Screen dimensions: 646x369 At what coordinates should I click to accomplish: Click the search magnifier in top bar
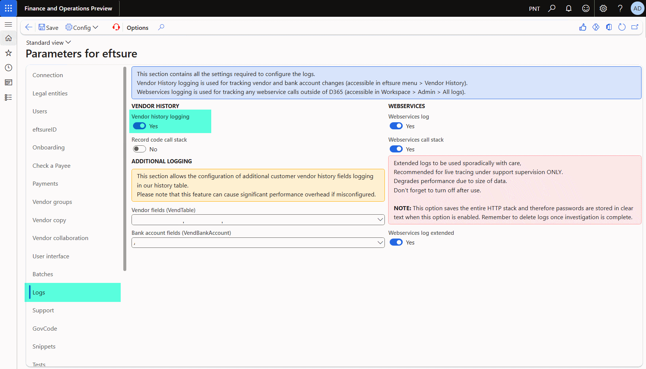552,8
